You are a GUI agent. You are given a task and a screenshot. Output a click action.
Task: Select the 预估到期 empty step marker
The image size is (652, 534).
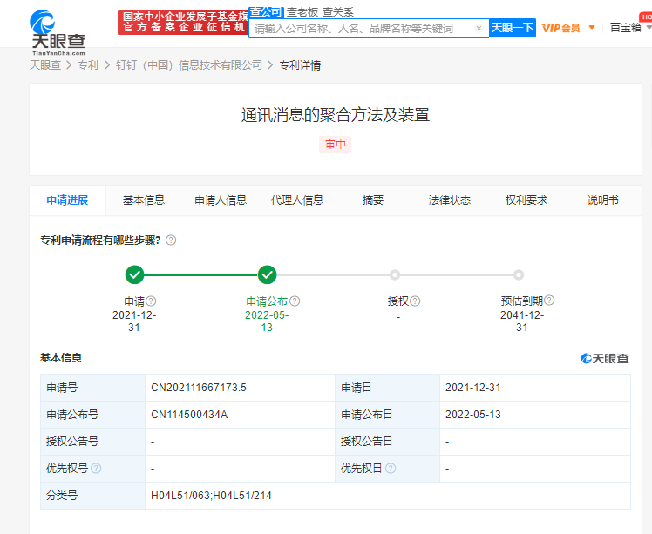click(x=518, y=274)
